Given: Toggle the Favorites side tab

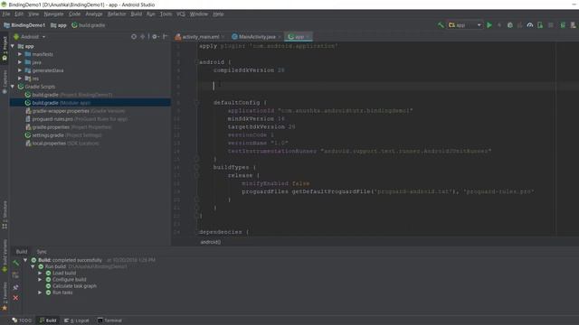Looking at the screenshot, I should (5, 296).
